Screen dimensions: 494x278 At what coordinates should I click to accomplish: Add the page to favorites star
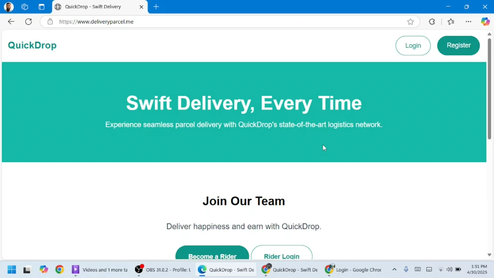point(410,22)
